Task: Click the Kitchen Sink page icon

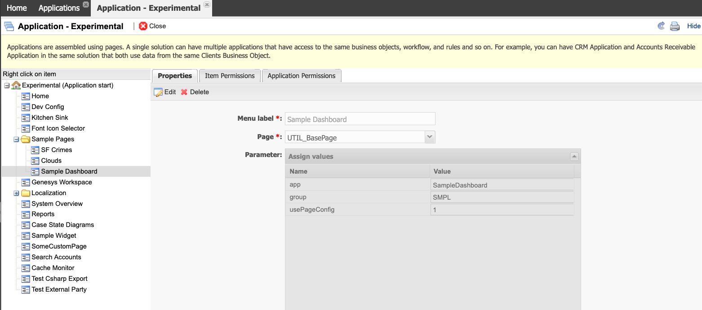Action: coord(26,118)
